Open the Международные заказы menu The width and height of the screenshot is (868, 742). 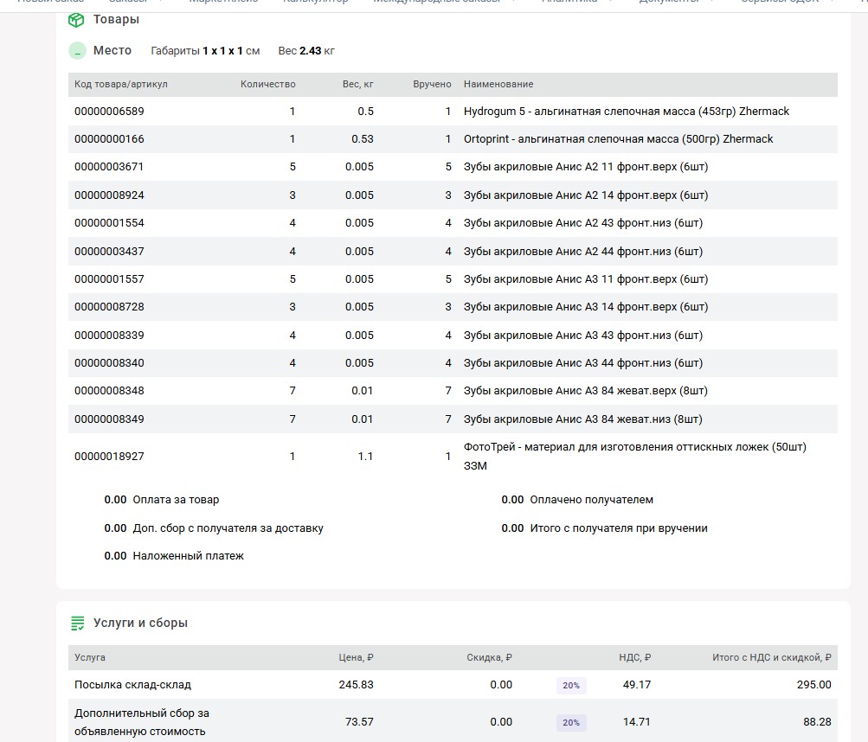click(x=436, y=3)
